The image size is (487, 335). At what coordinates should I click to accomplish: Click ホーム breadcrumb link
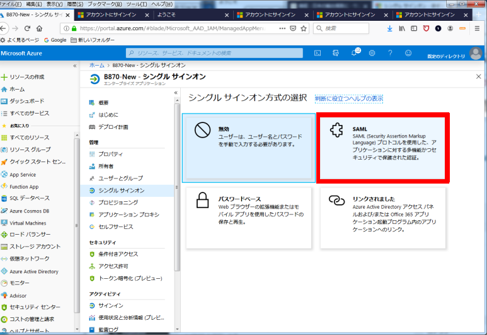[x=96, y=65]
